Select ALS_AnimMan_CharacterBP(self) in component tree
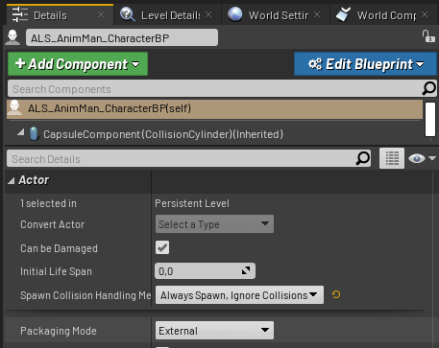Screen dimensions: 439x348 point(214,108)
